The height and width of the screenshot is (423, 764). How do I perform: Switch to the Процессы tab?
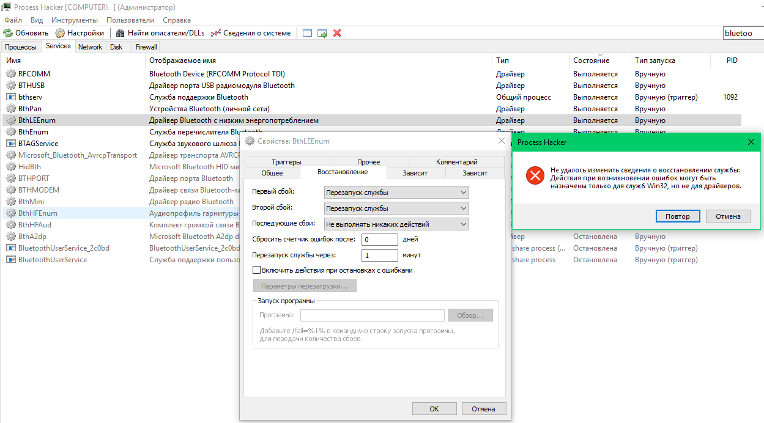[x=21, y=47]
